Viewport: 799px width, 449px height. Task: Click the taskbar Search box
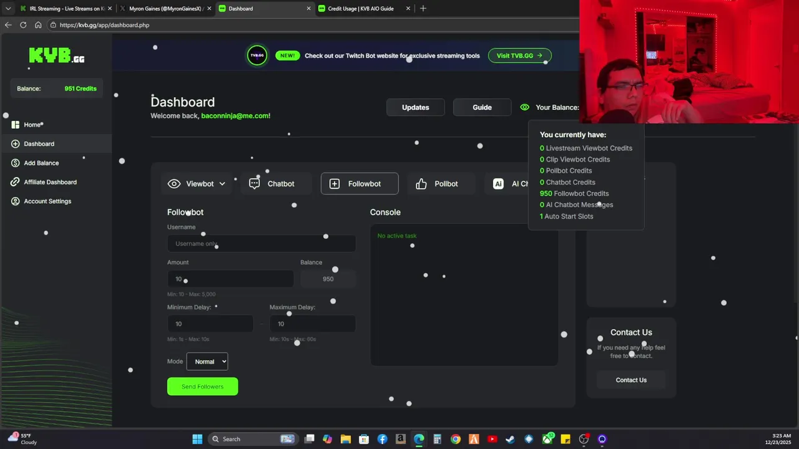point(253,439)
